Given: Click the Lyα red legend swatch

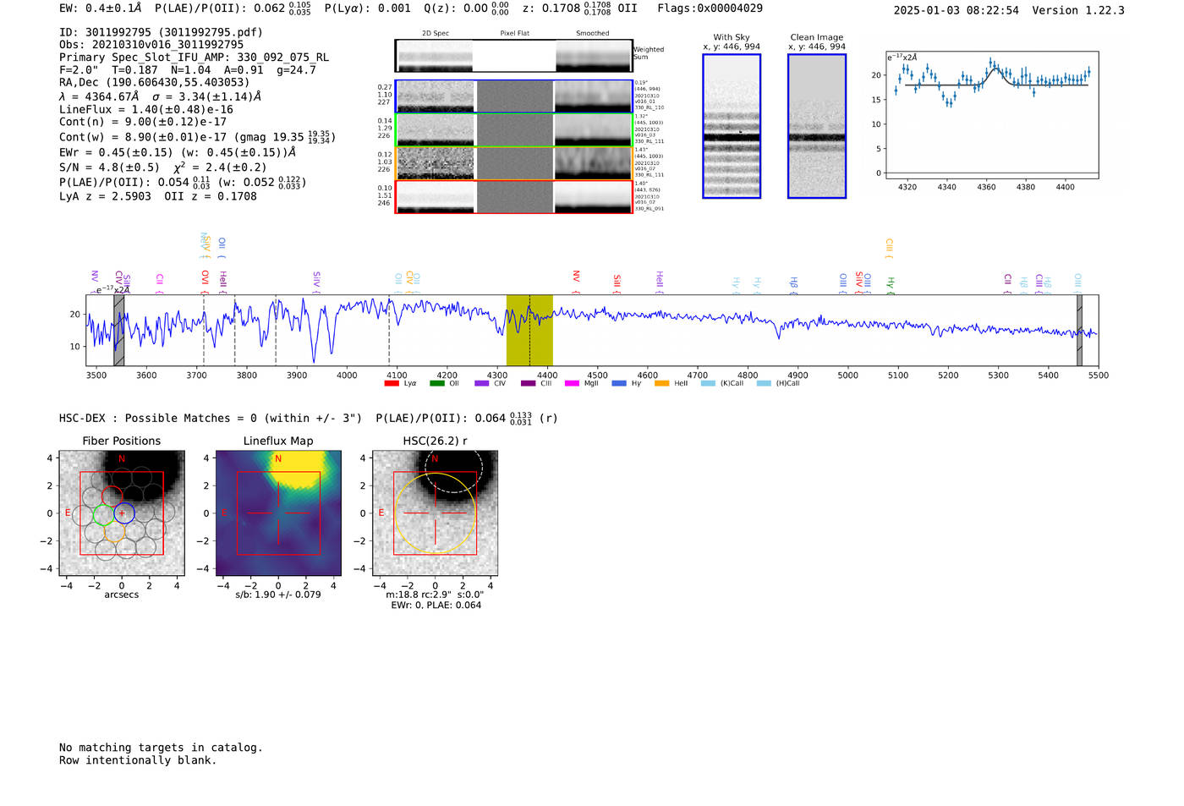Looking at the screenshot, I should [391, 383].
